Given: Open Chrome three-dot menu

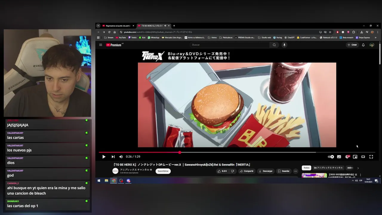Looking at the screenshot, I should (x=378, y=32).
